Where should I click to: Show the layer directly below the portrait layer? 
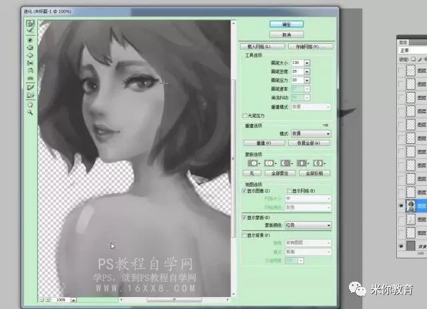click(x=401, y=219)
